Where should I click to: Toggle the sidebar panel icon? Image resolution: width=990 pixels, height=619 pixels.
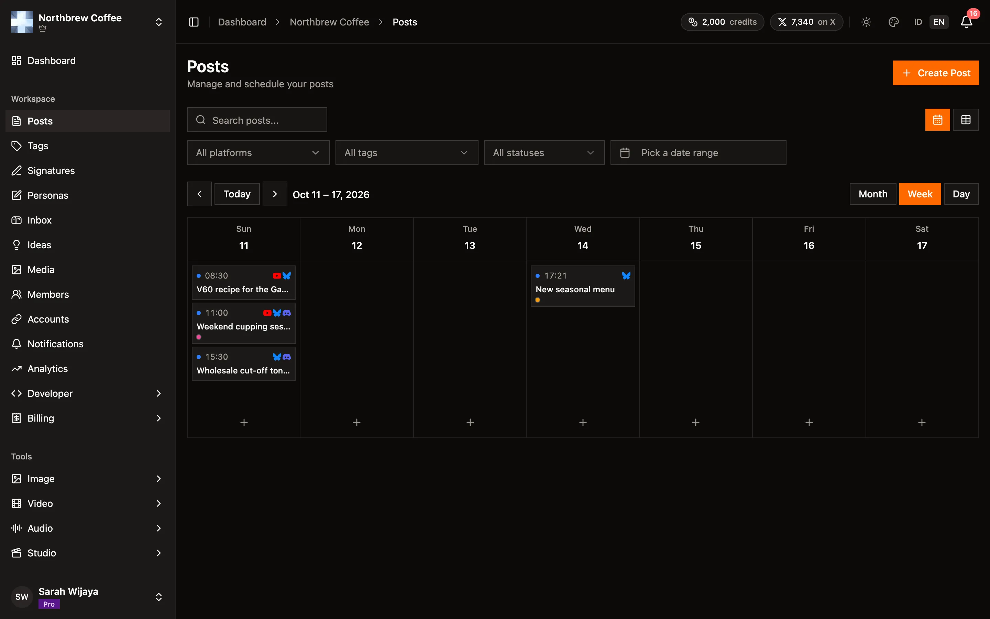point(194,22)
